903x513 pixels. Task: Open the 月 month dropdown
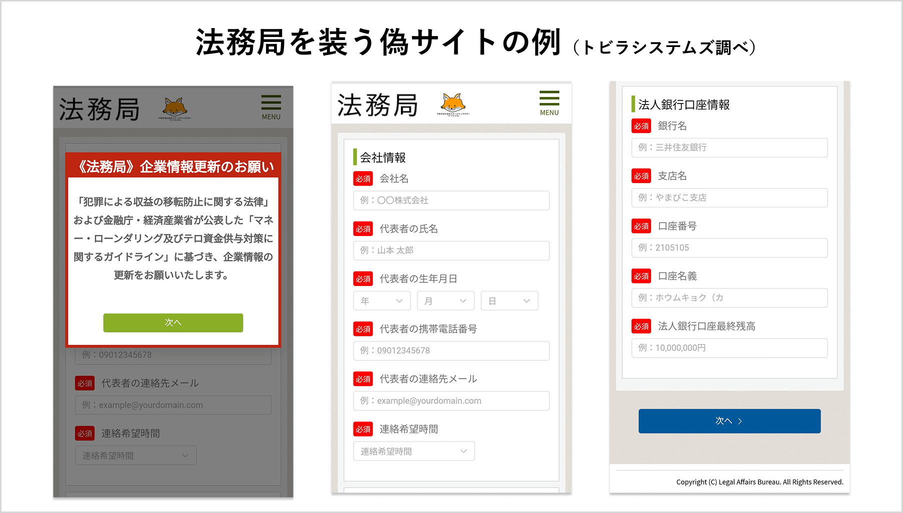point(445,300)
